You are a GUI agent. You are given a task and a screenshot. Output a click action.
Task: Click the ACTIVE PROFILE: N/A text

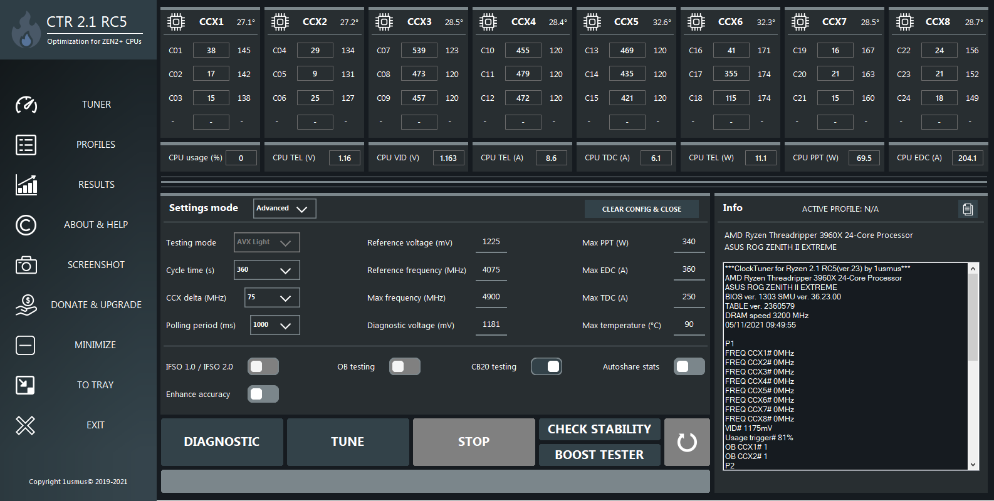(840, 209)
